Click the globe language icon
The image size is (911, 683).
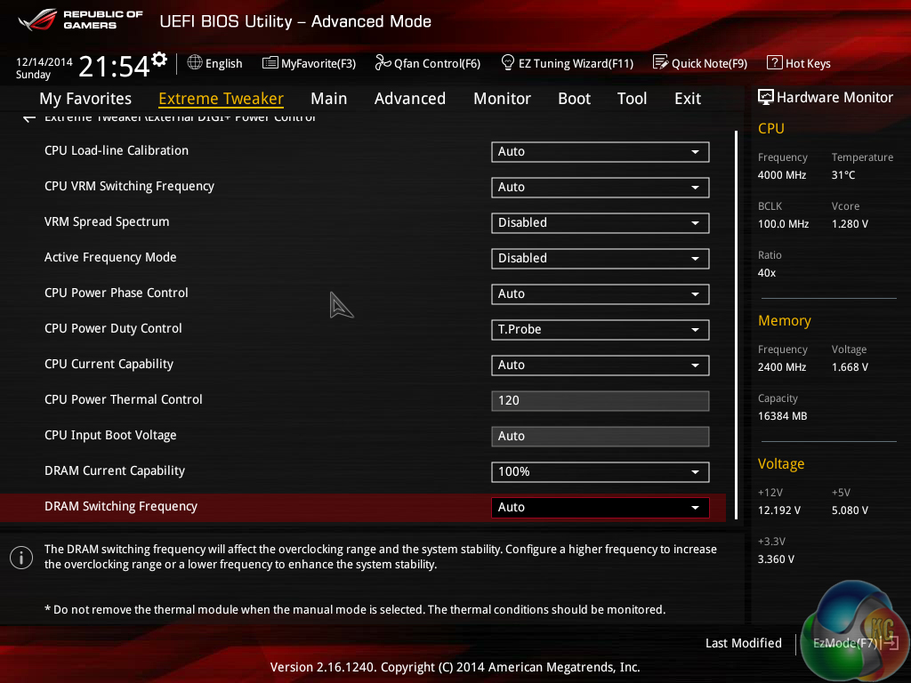(x=195, y=62)
